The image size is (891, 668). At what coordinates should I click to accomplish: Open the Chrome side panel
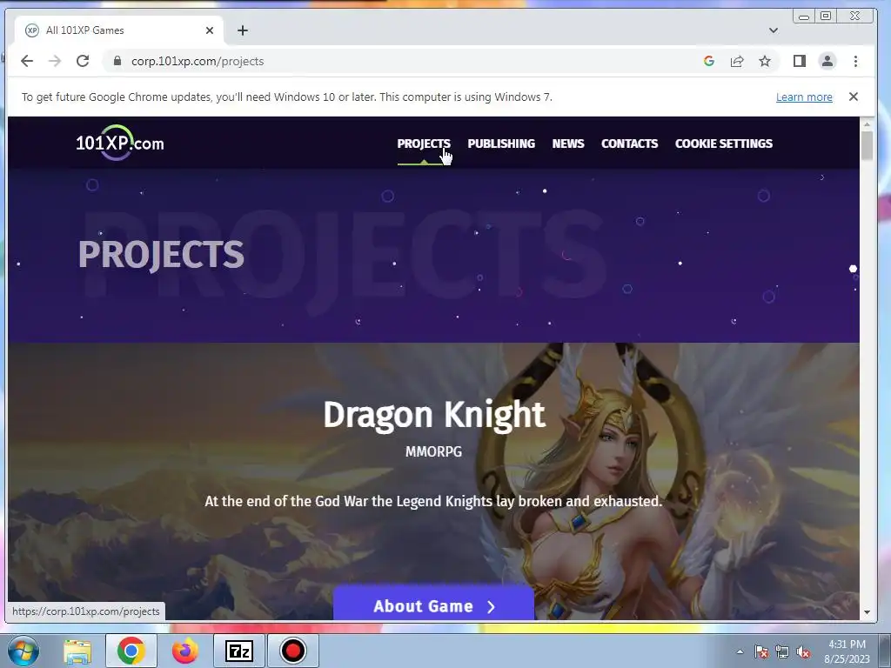pos(800,61)
